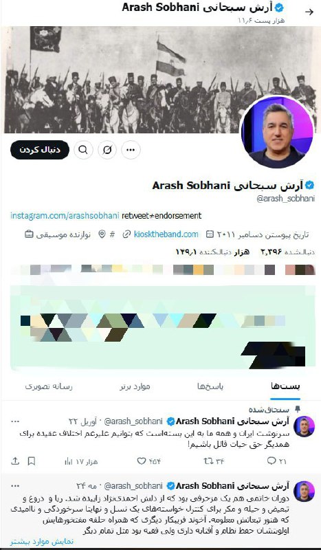Open the three-dot profile options menu
Image resolution: width=321 pixels, height=550 pixels.
tap(131, 150)
